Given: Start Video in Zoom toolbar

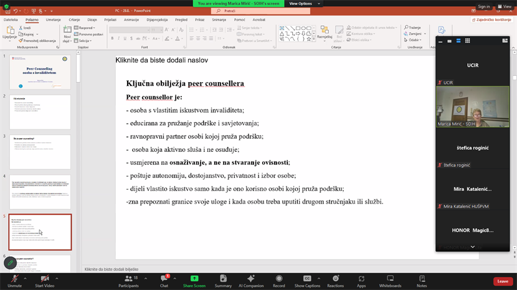Looking at the screenshot, I should [44, 281].
